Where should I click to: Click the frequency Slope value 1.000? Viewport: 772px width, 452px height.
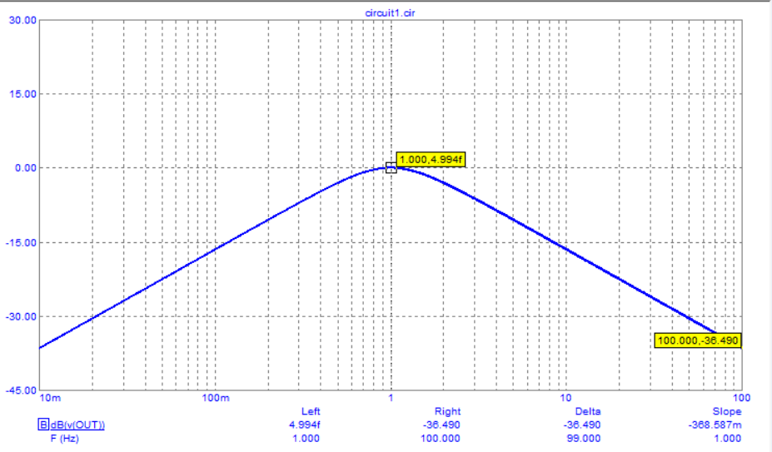click(728, 438)
